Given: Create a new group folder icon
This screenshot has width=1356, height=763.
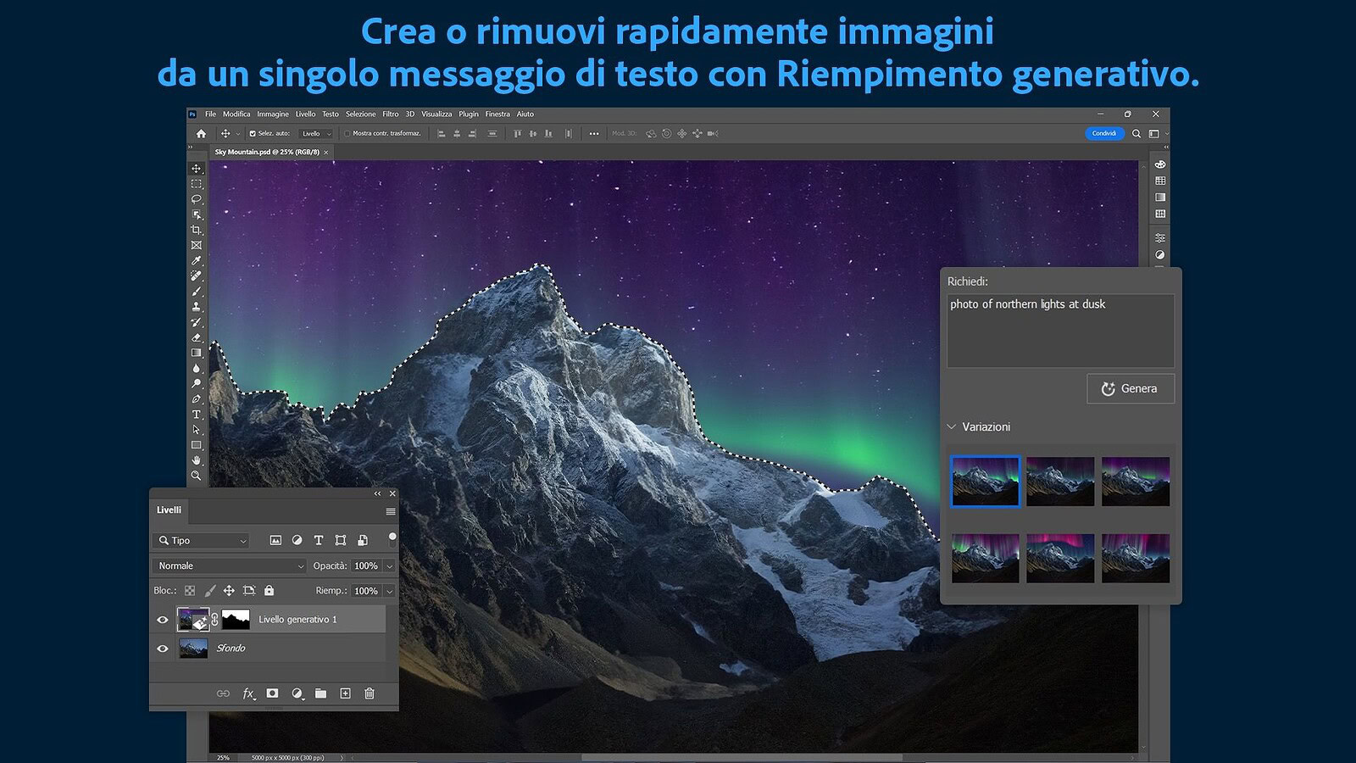Looking at the screenshot, I should (320, 693).
